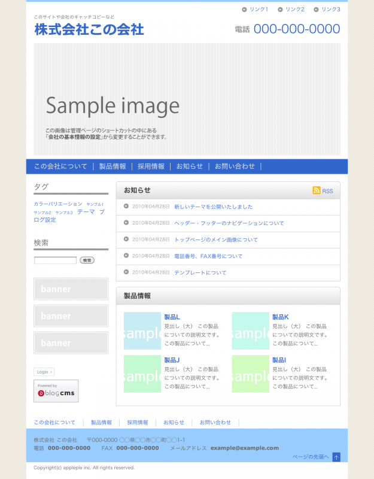This screenshot has height=479, width=374.
Task: Focus the sidebar search text field
Action: coord(55,260)
